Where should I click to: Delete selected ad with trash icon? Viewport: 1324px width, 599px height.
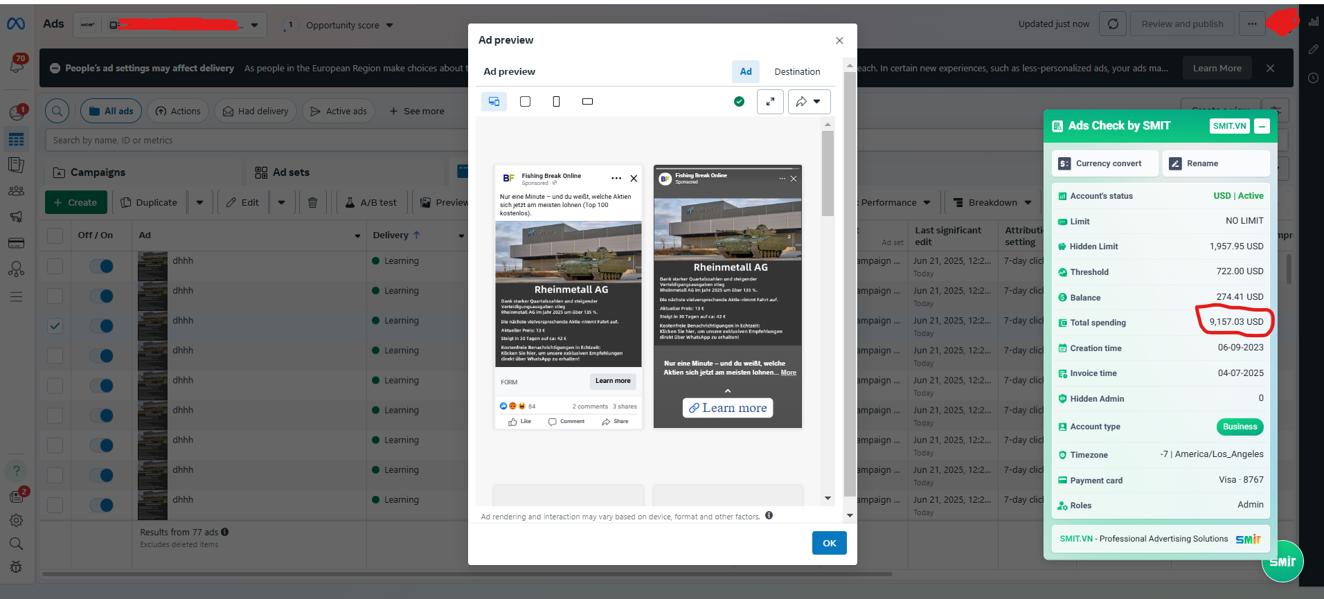coord(312,202)
